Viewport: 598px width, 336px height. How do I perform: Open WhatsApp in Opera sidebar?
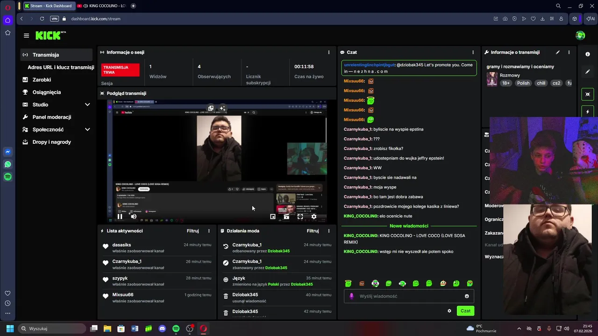click(x=7, y=164)
